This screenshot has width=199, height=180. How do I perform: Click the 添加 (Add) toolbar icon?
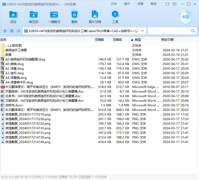13,15
